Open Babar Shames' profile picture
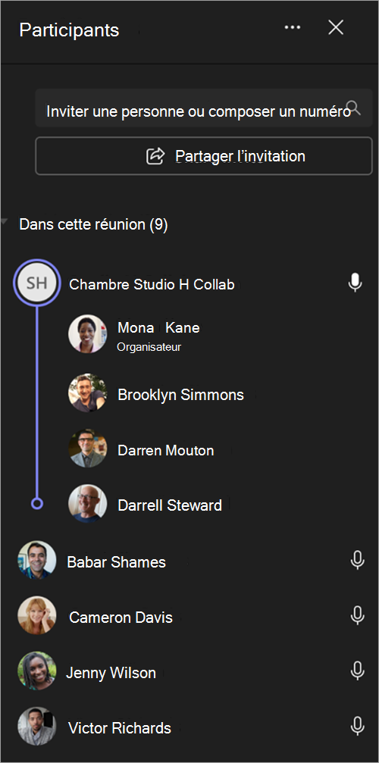Viewport: 379px width, 763px height. coord(37,560)
